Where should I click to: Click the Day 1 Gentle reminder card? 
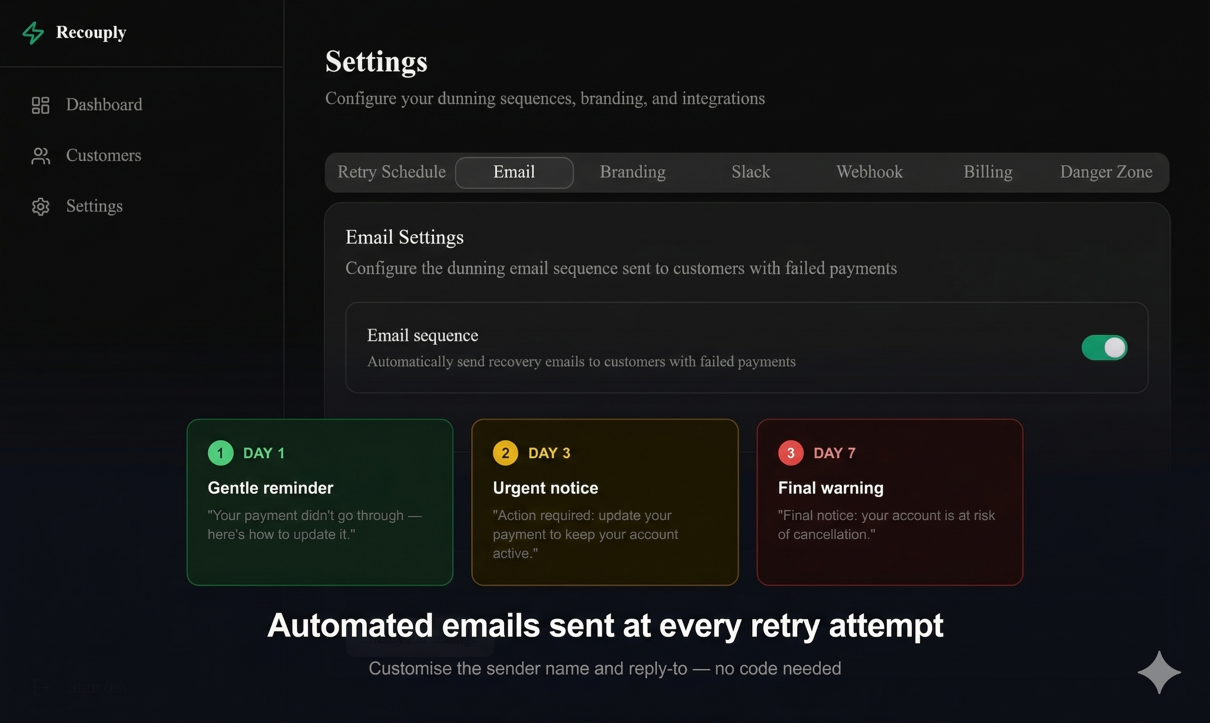(x=320, y=502)
